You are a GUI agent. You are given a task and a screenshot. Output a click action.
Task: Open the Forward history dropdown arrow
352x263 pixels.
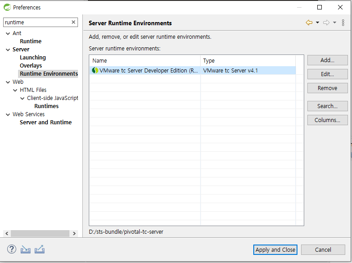coord(334,23)
